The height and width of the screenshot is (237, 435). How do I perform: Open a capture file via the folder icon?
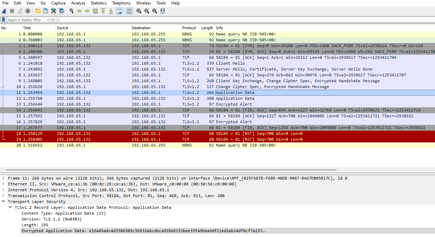click(37, 11)
